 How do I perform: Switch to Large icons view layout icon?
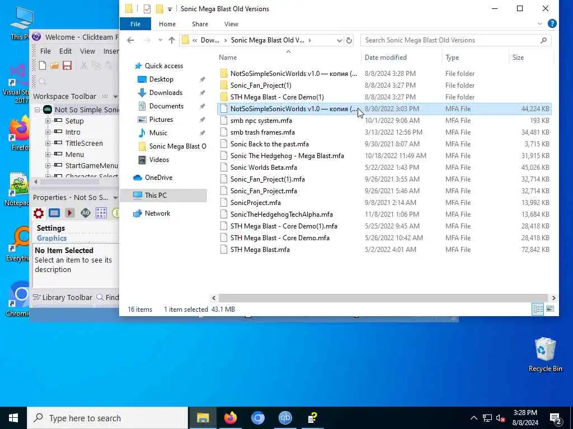550,309
